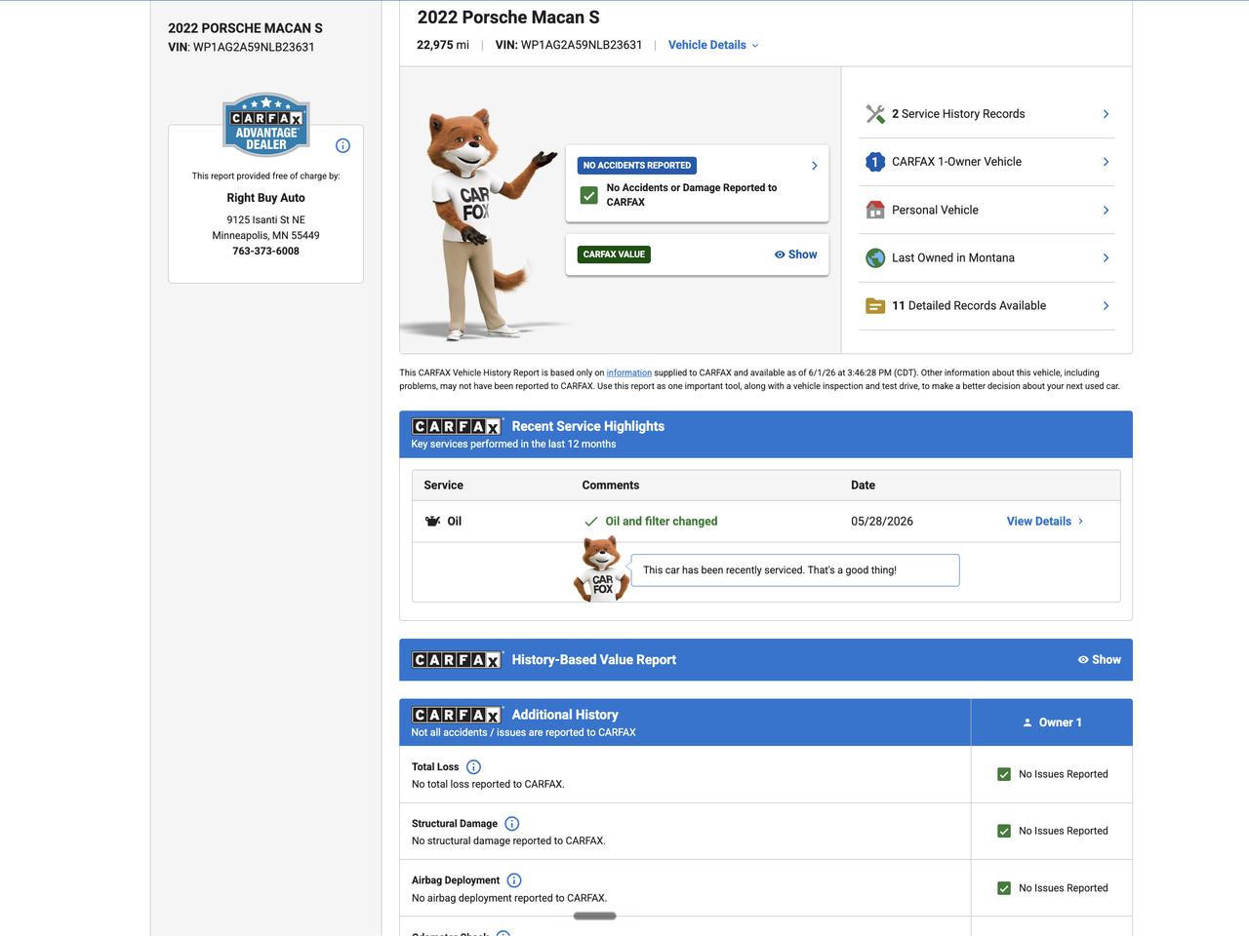Open the Airbag Deployment info icon
Screen dimensions: 1249x936
514,880
